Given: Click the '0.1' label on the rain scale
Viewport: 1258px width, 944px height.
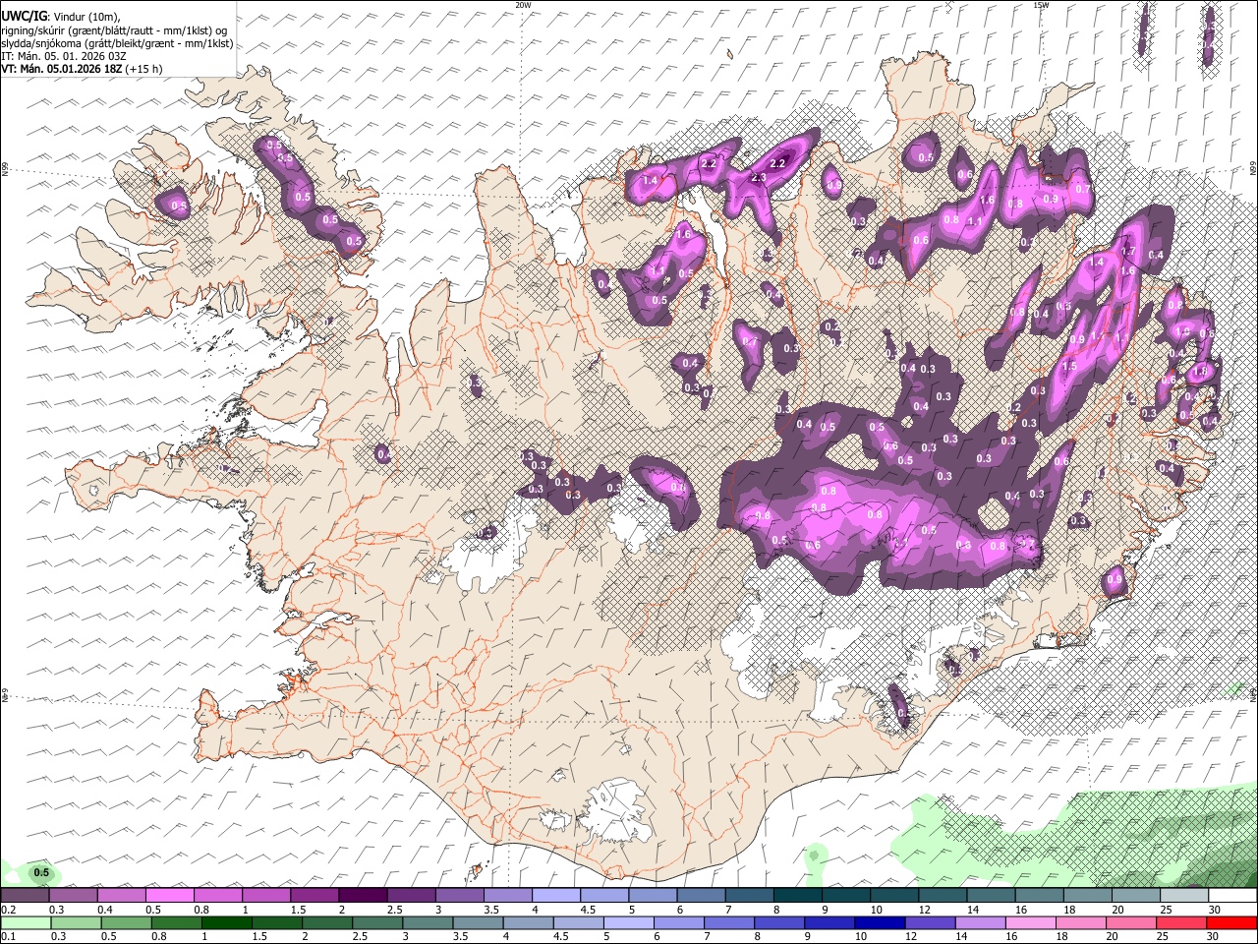Looking at the screenshot, I should tap(8, 937).
